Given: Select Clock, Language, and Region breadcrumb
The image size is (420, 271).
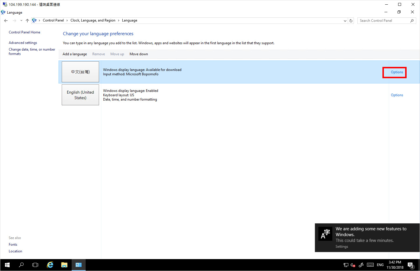Looking at the screenshot, I should (x=93, y=20).
